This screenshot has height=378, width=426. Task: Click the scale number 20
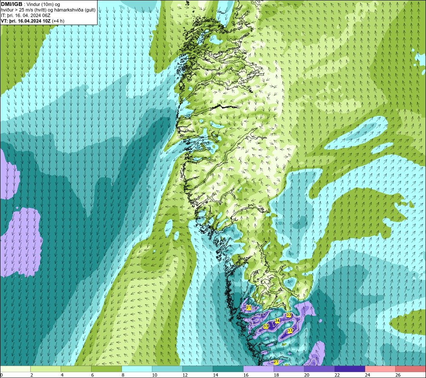point(307,375)
